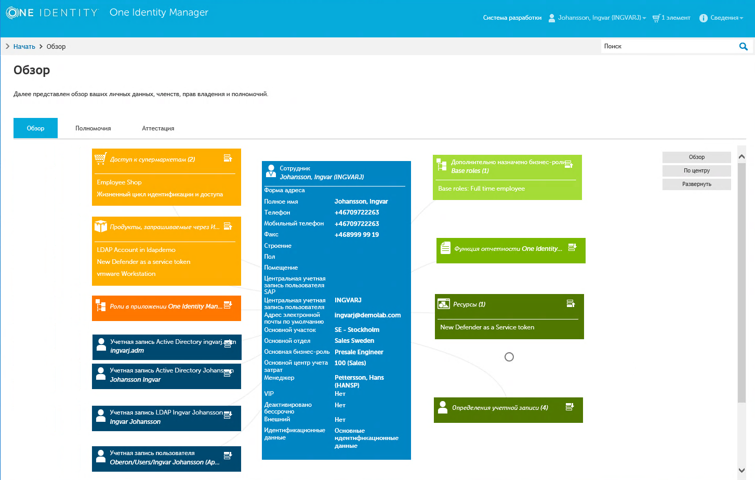The height and width of the screenshot is (480, 755).
Task: Expand the Продукты, запрашиваемые card details
Action: [x=228, y=226]
